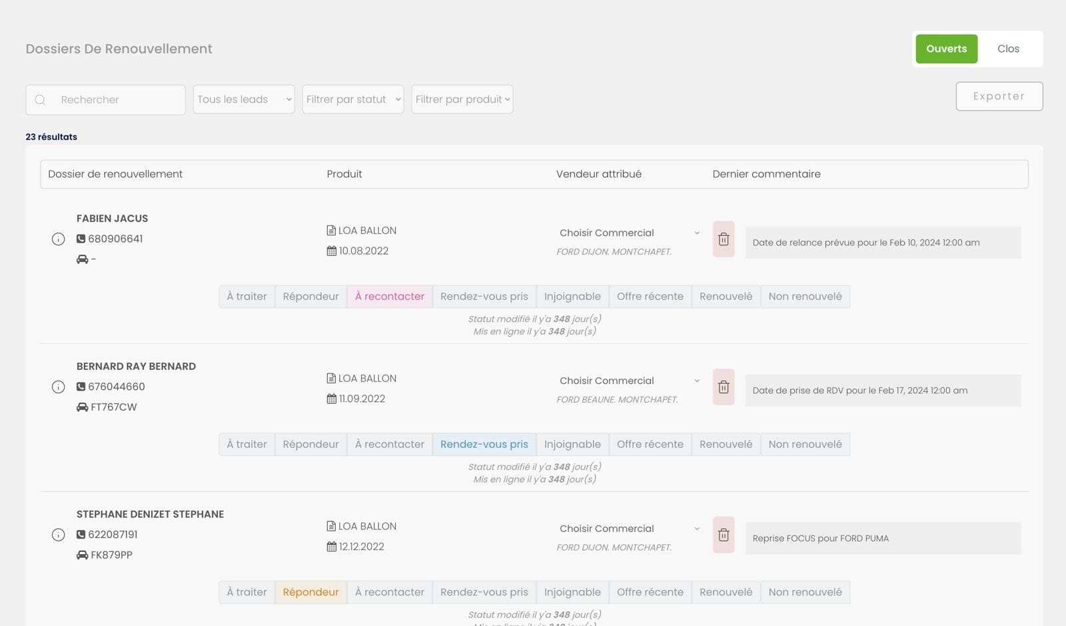Click the Exporter button
Image resolution: width=1066 pixels, height=626 pixels.
pyautogui.click(x=999, y=97)
